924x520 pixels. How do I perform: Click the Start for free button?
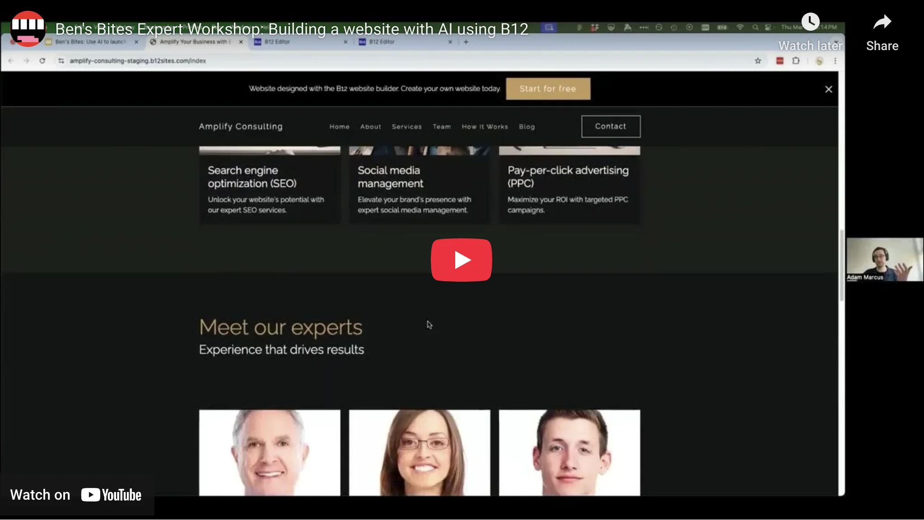[548, 89]
